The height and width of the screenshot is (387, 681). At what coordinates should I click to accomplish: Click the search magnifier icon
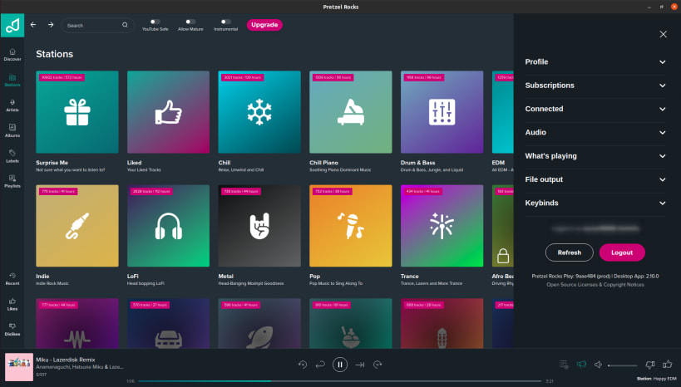pyautogui.click(x=125, y=25)
